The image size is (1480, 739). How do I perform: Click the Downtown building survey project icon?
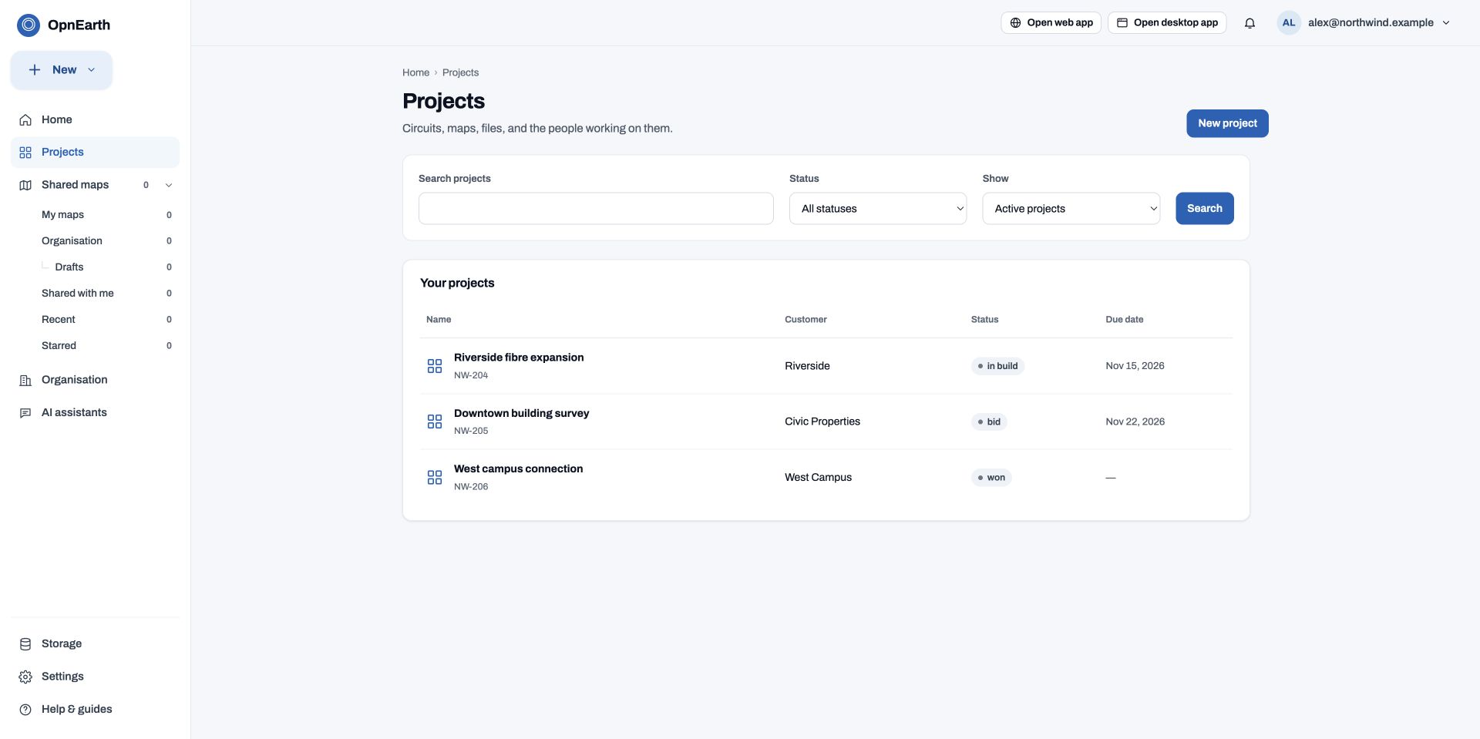point(435,422)
